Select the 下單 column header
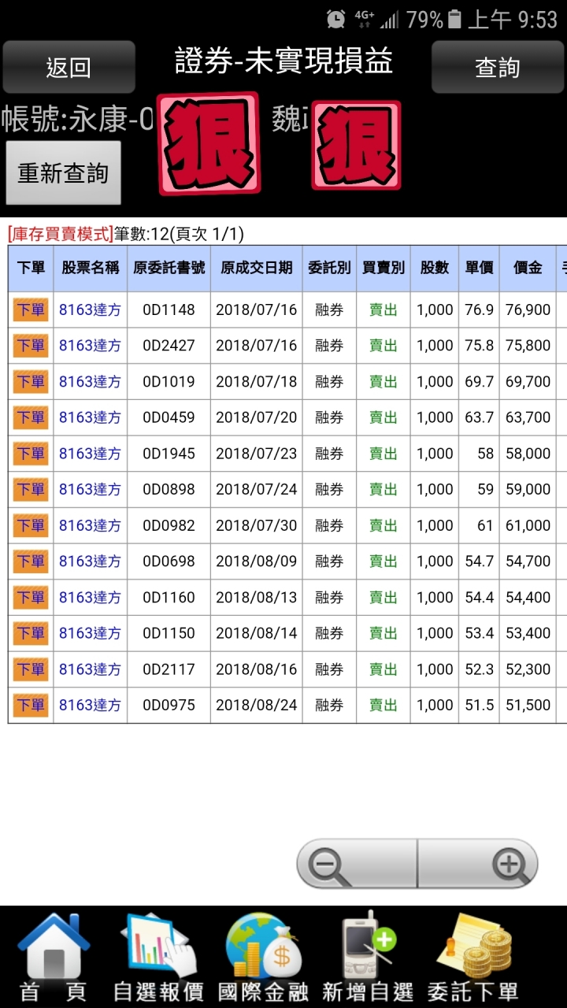The image size is (567, 1008). (x=31, y=268)
